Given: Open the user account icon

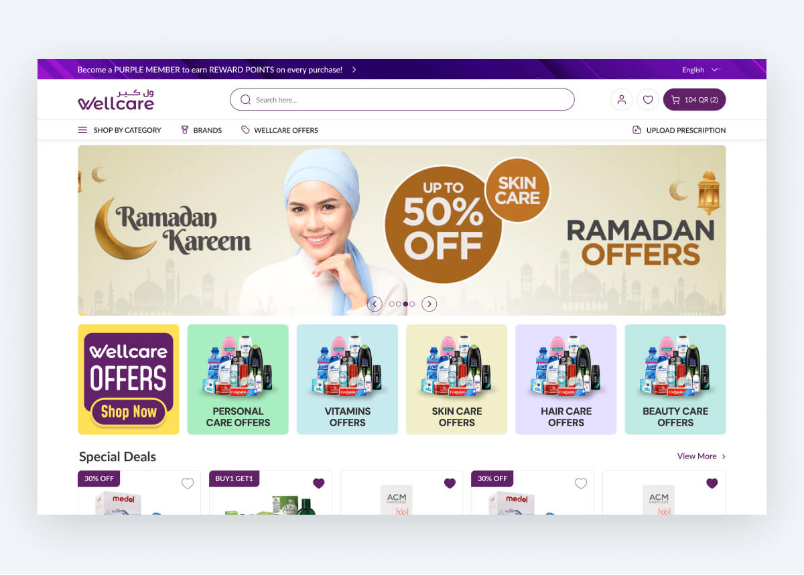Looking at the screenshot, I should click(x=621, y=100).
